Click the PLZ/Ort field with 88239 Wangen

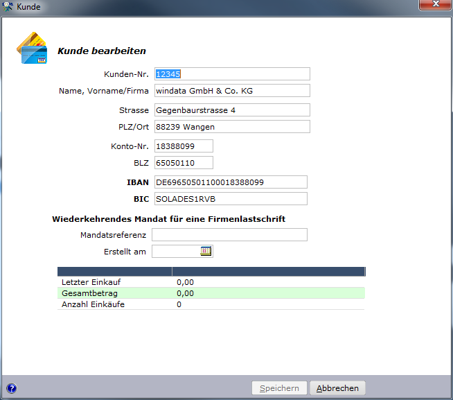(x=232, y=127)
